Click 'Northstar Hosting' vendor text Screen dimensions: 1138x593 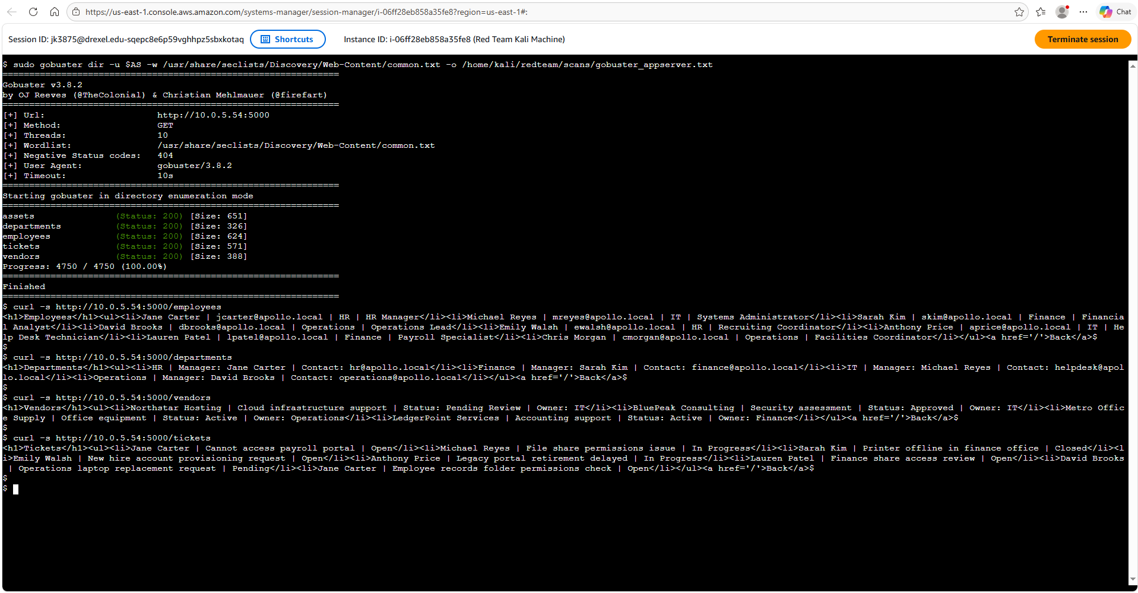click(176, 408)
